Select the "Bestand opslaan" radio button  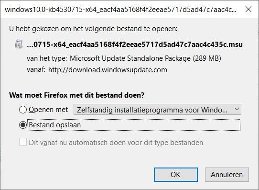pyautogui.click(x=23, y=125)
